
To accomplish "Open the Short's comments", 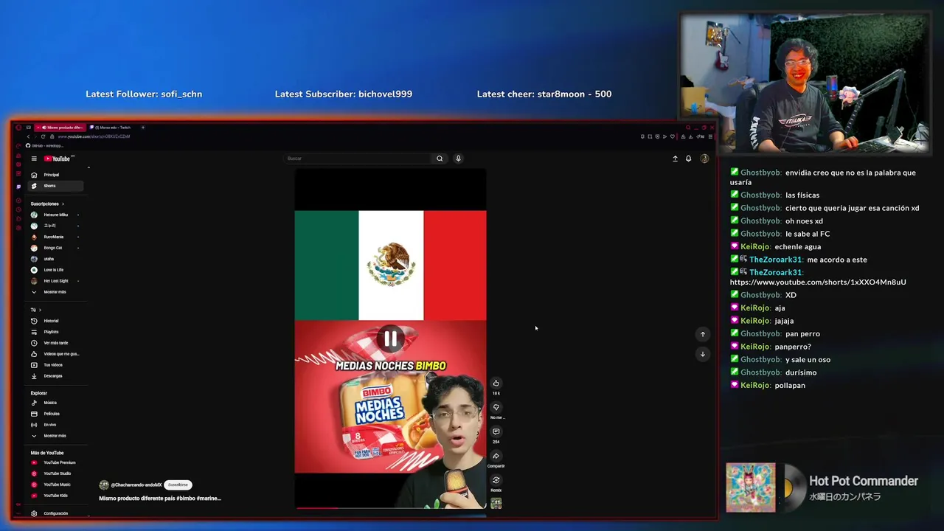I will pyautogui.click(x=496, y=431).
